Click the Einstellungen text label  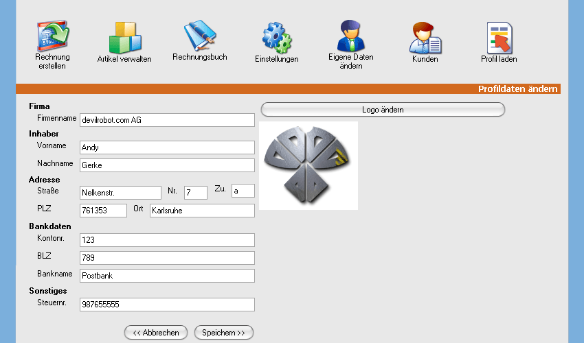click(x=277, y=59)
